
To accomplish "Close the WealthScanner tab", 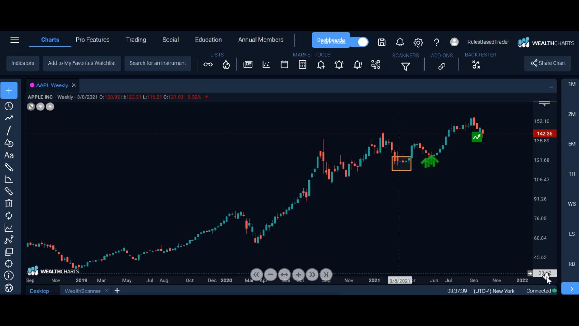I will [106, 291].
